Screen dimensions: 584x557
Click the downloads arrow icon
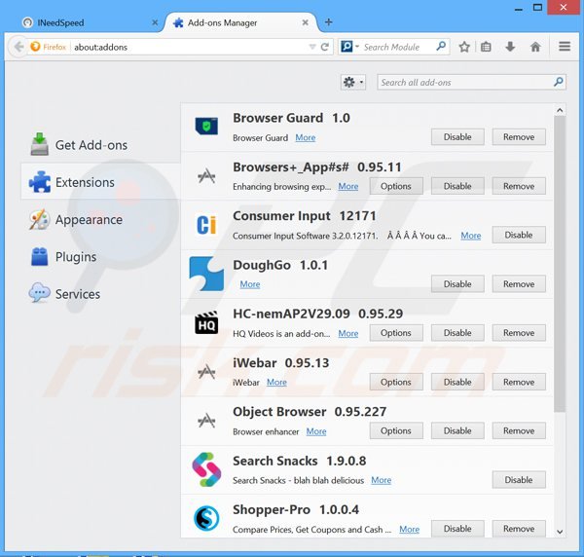pyautogui.click(x=510, y=47)
